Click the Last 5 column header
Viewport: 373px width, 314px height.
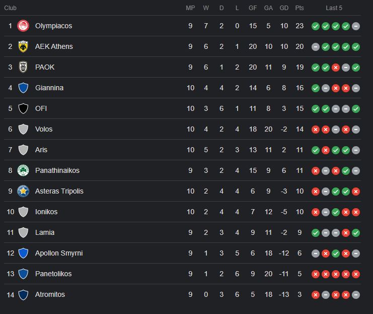point(334,8)
